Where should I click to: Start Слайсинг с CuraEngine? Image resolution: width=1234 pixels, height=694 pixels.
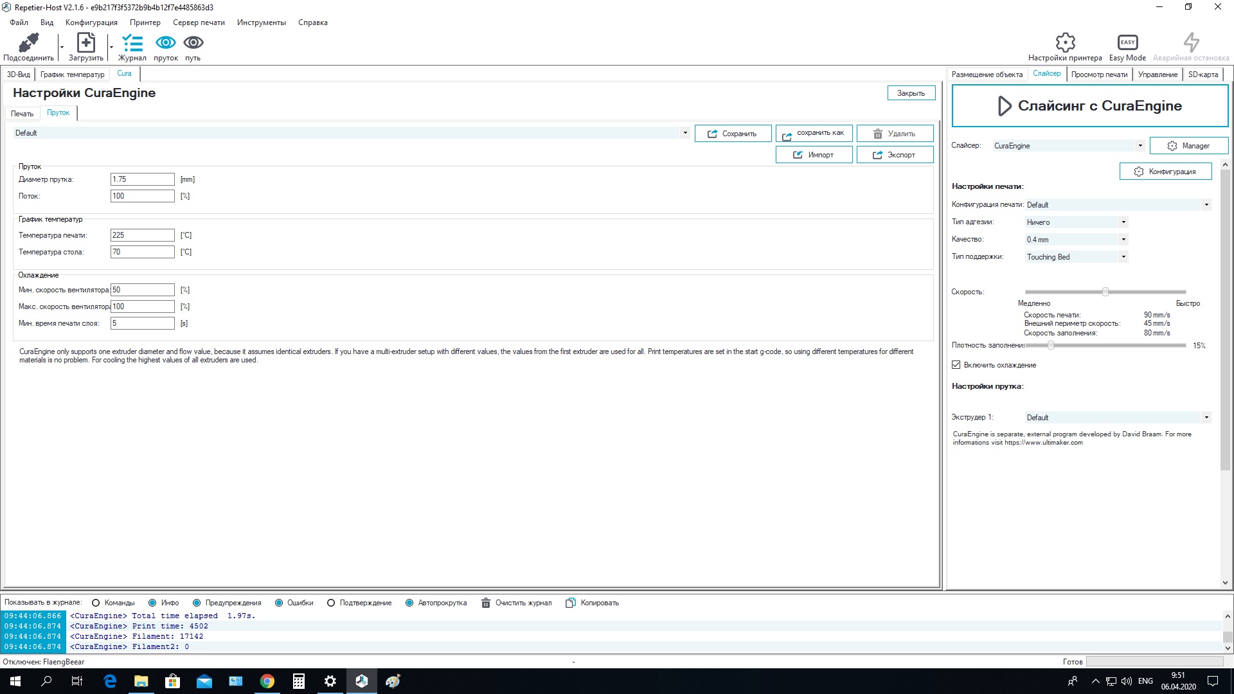coord(1090,106)
